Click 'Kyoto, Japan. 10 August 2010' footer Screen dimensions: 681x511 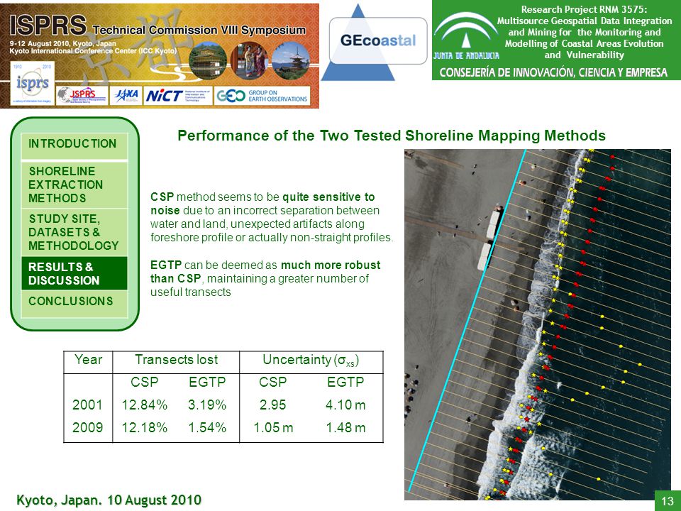109,500
